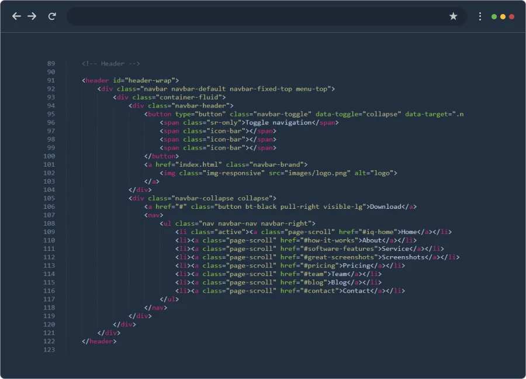The width and height of the screenshot is (526, 379).
Task: Focus the empty address bar
Action: [257, 16]
